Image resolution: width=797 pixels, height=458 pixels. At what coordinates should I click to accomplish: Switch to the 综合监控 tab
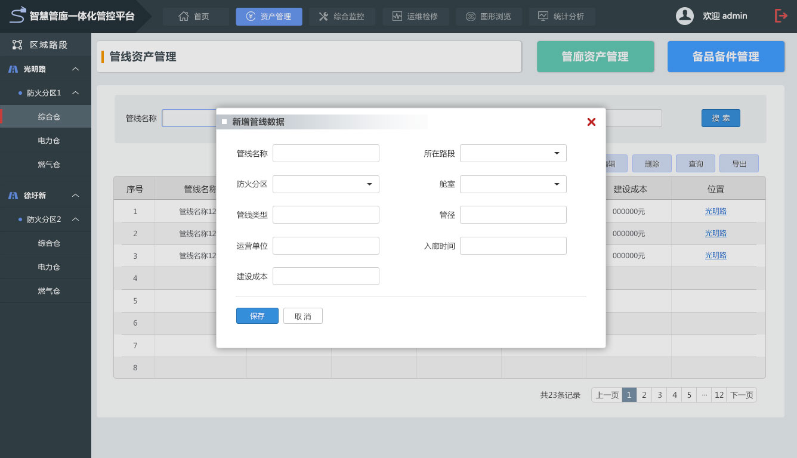point(342,17)
